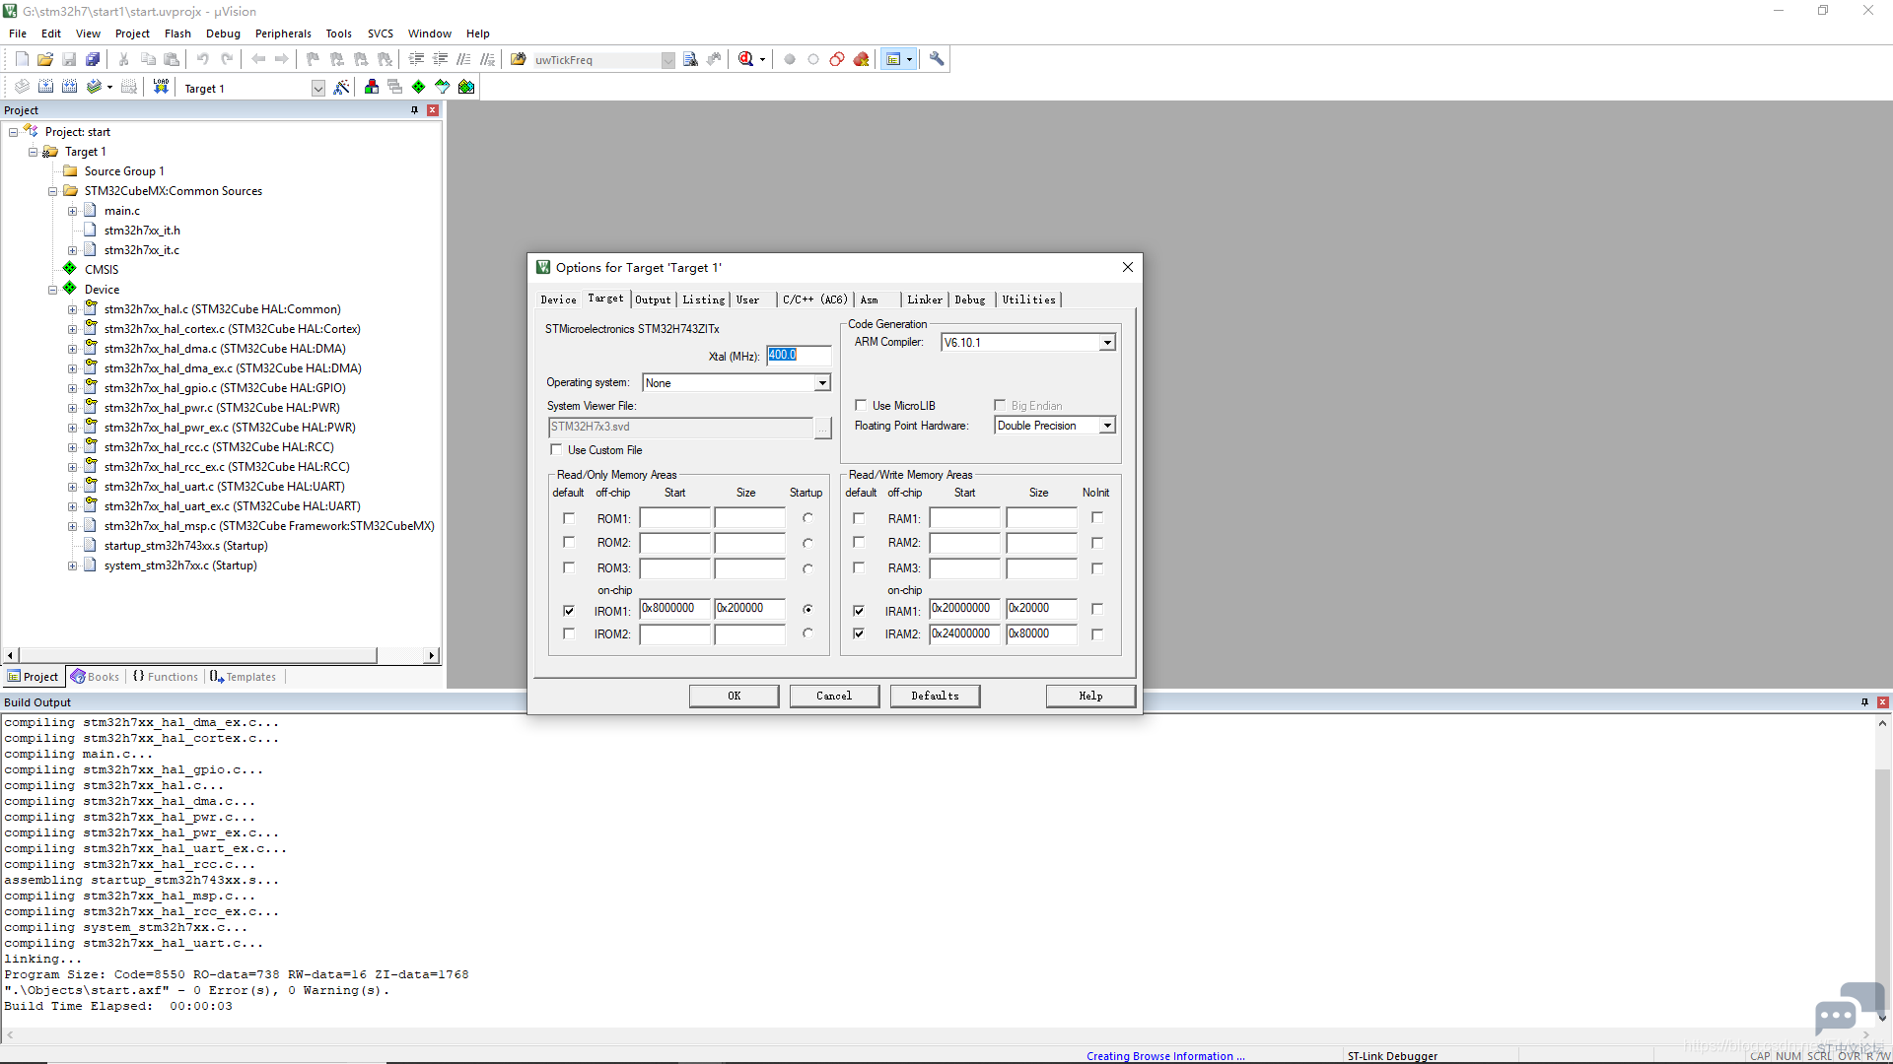Screen dimensions: 1893x1064
Task: Open Manage Project Items icon
Action: pos(371,87)
